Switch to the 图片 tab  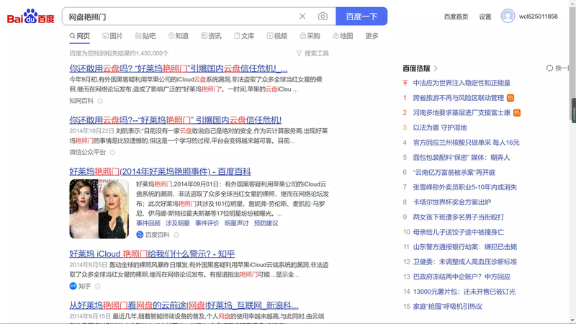click(x=112, y=35)
